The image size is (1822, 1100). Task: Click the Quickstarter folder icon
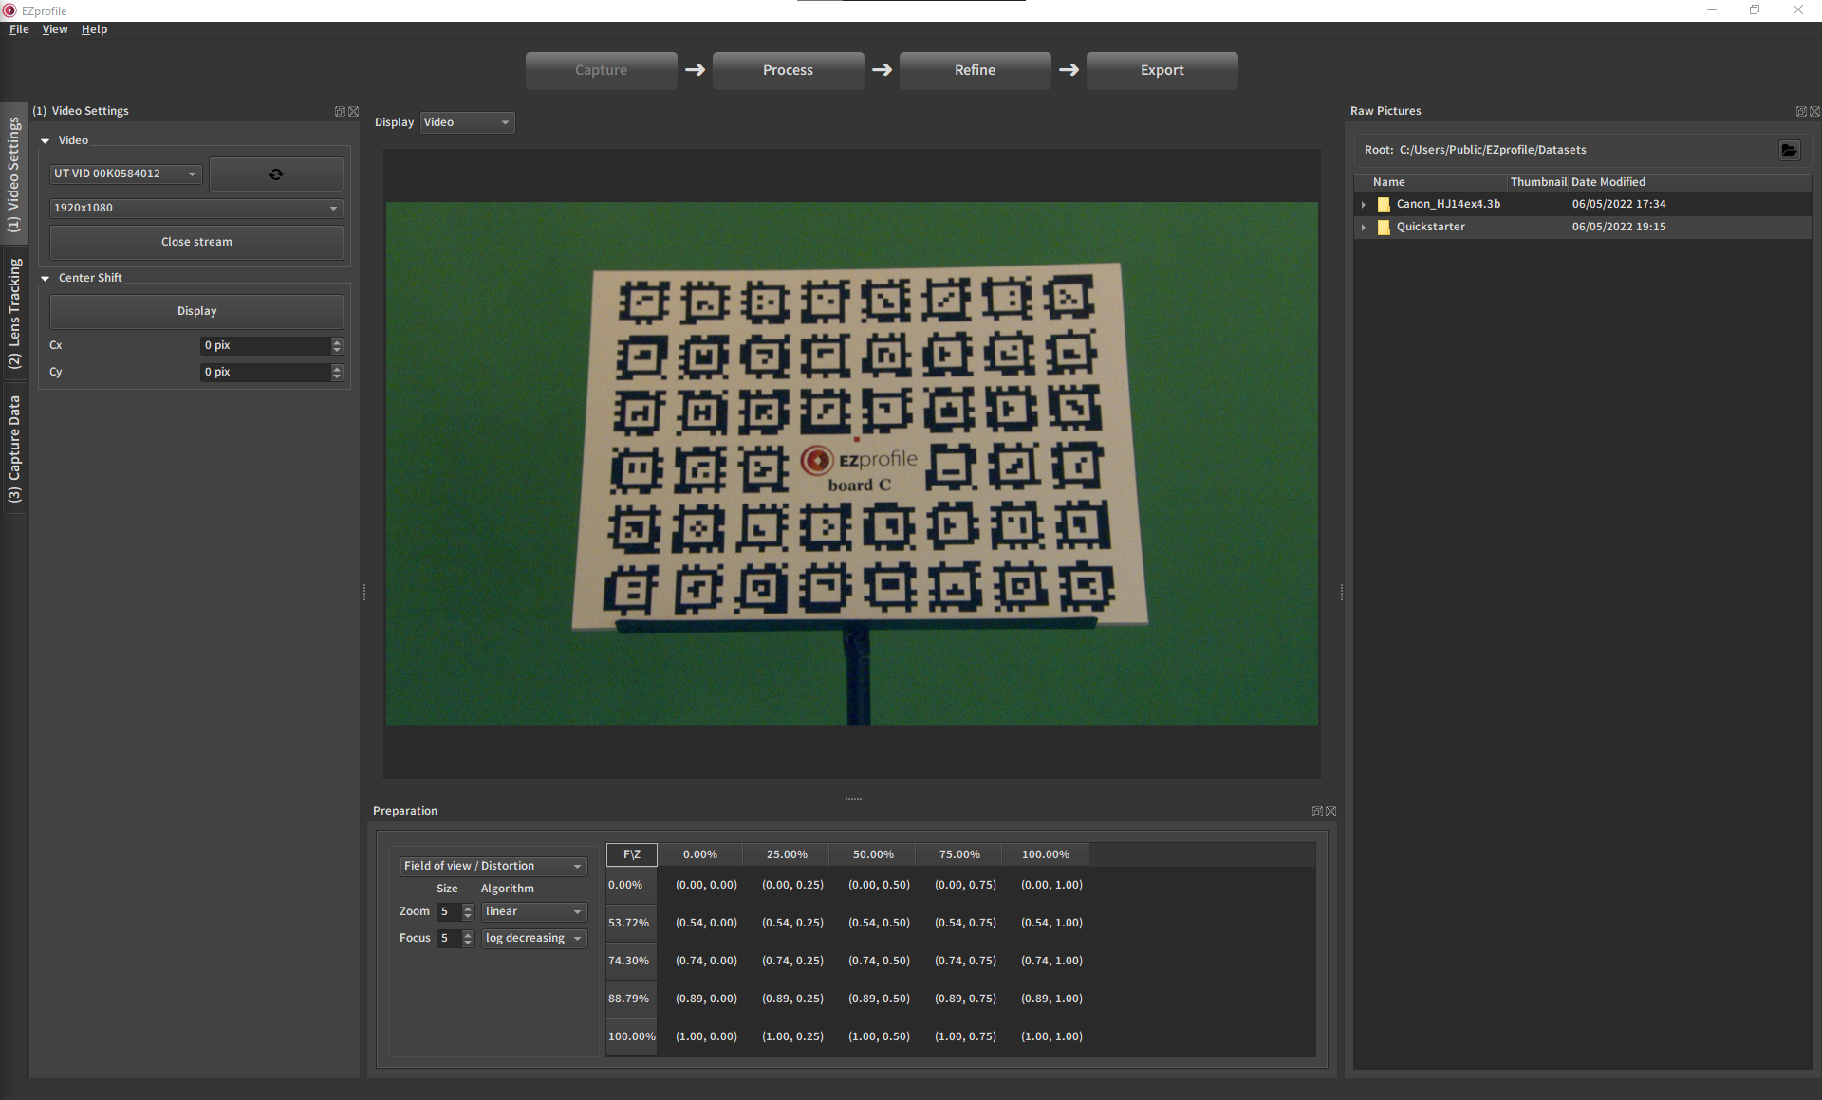point(1384,228)
